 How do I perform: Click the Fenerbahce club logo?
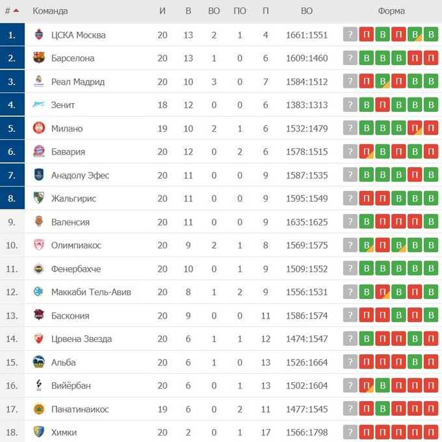pos(38,269)
